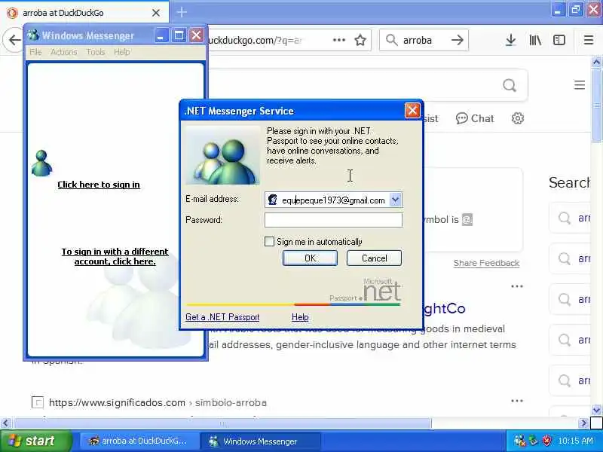The height and width of the screenshot is (452, 603).
Task: Open the Help link in sign-in dialog
Action: 300,317
